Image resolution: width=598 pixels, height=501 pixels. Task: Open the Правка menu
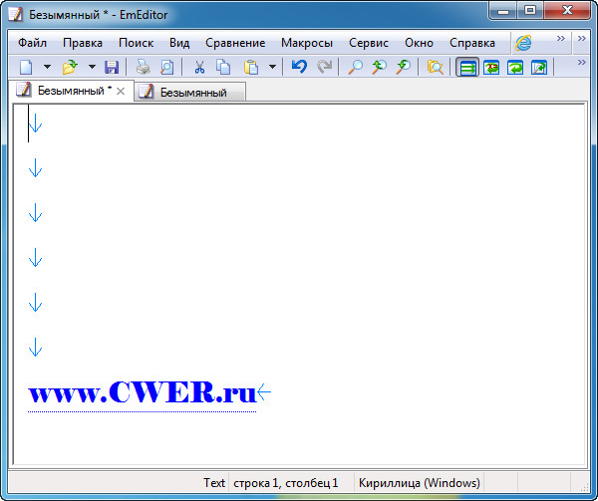pos(83,43)
